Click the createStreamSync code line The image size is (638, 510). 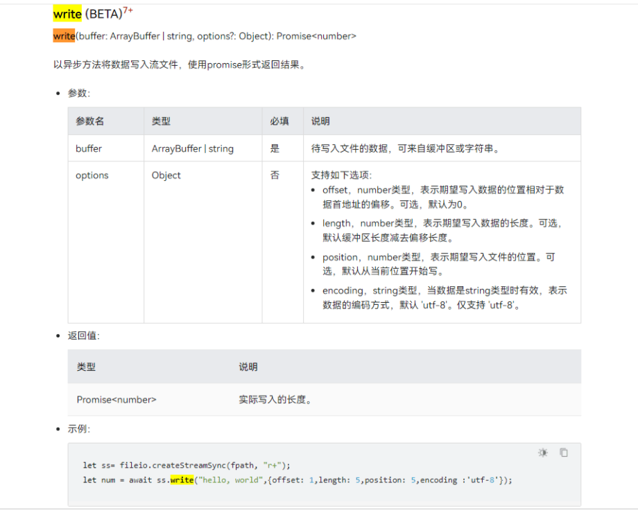coord(187,465)
